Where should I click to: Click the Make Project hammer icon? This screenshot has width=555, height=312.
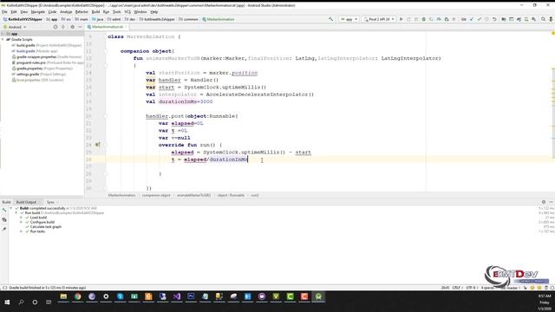click(x=330, y=19)
